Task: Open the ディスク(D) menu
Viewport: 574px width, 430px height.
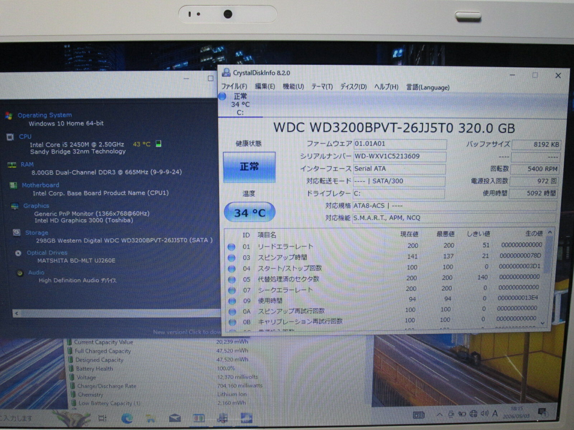Action: (x=353, y=87)
